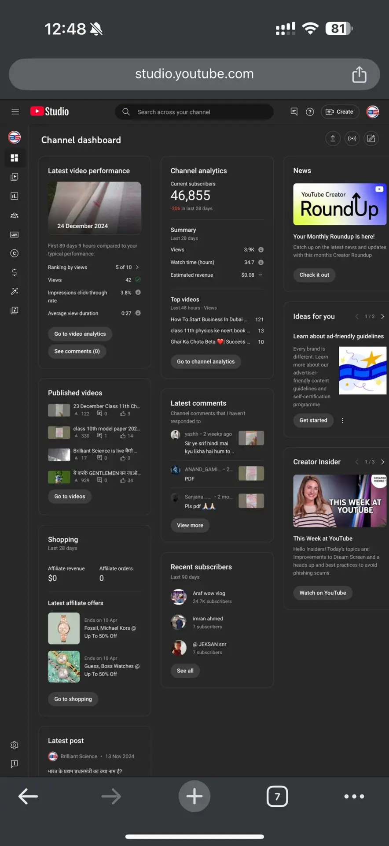389x846 pixels.
Task: Click the Create button
Action: (x=340, y=112)
